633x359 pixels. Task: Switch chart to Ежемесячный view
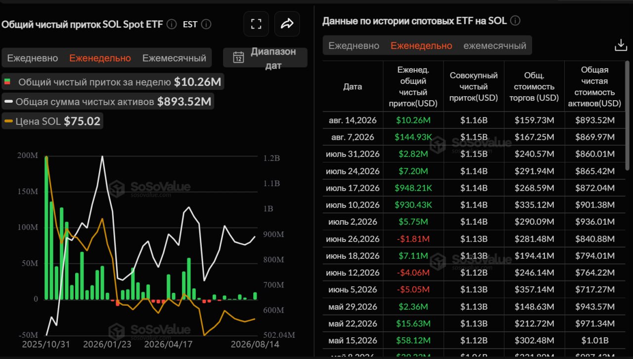[x=174, y=58]
